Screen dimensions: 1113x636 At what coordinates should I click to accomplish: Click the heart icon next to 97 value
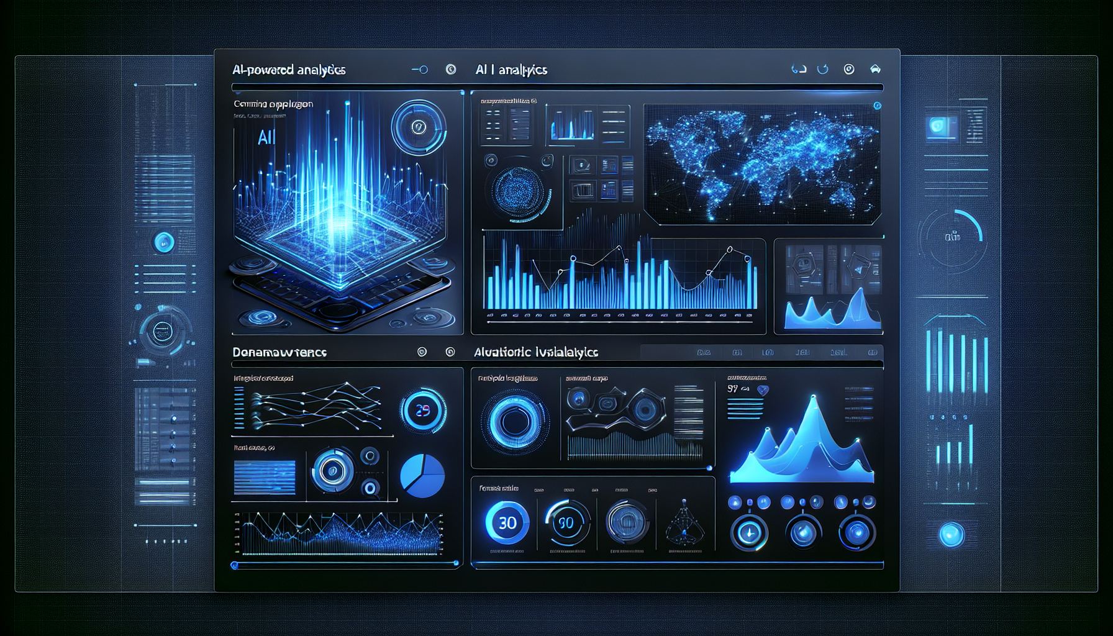click(763, 390)
